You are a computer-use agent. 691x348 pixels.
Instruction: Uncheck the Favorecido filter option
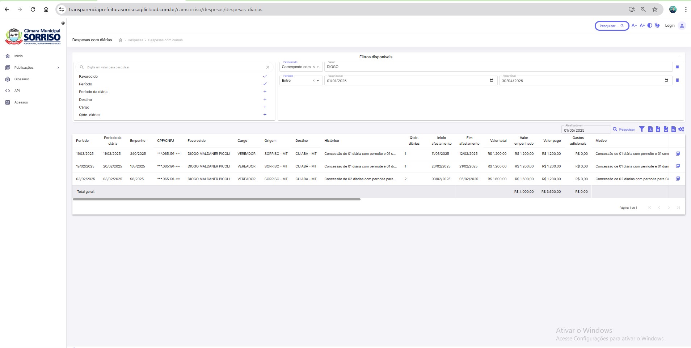click(x=265, y=76)
